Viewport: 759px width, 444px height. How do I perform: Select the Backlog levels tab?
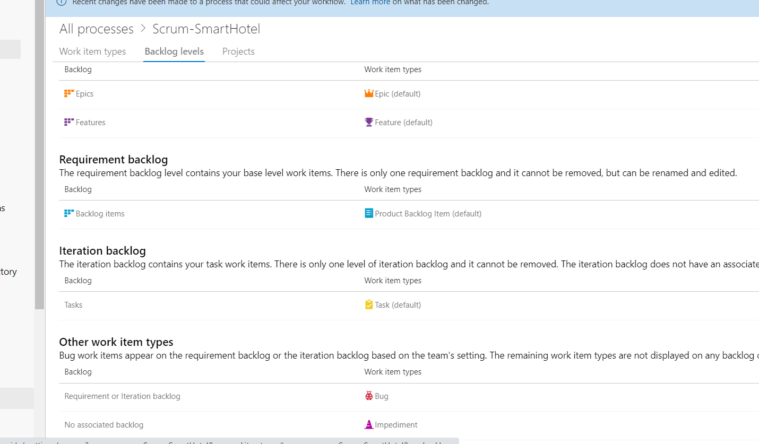click(174, 51)
